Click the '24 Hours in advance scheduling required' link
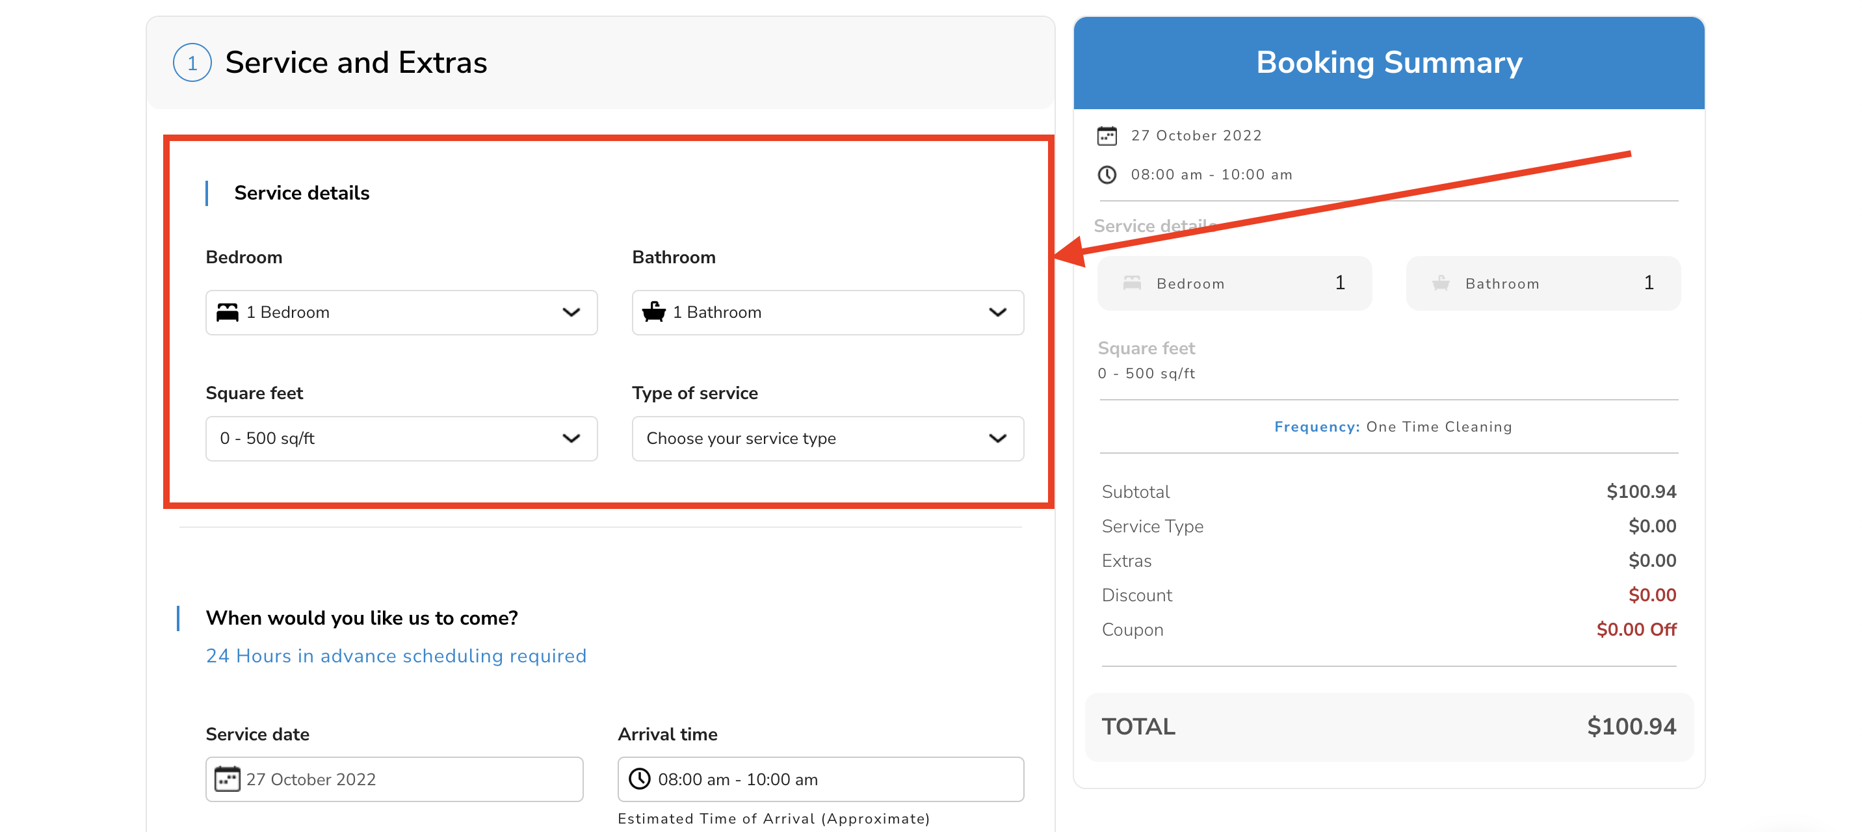1862x832 pixels. (x=396, y=656)
